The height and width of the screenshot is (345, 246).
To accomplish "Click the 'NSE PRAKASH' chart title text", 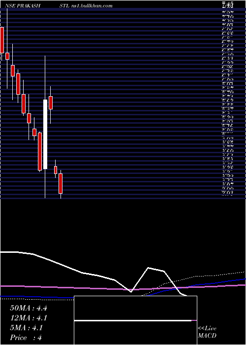I will point(23,6).
